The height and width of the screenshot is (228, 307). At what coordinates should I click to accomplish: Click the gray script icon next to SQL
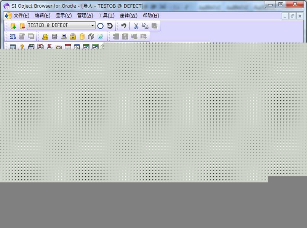(22, 36)
